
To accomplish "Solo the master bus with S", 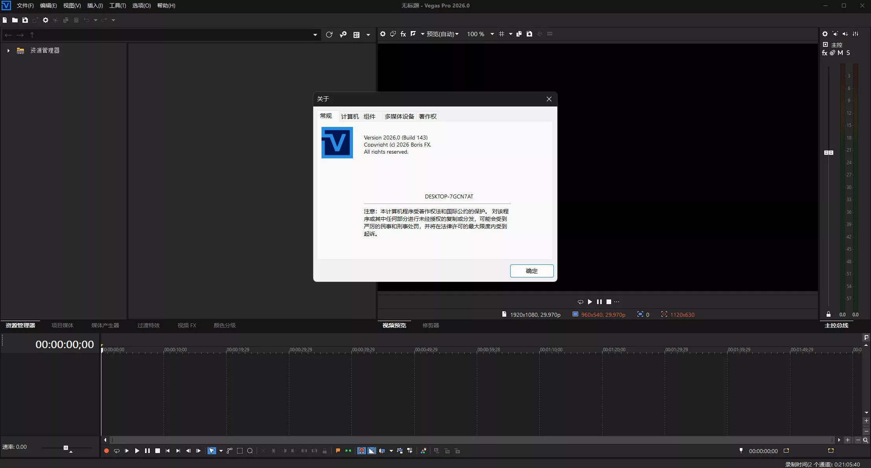I will tap(848, 53).
